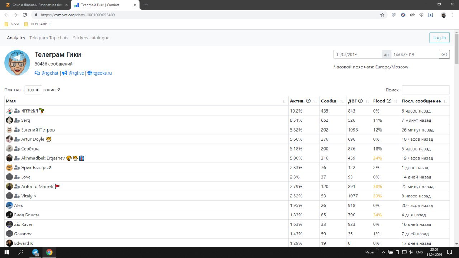Open Serg's profile avatar
This screenshot has width=459, height=258.
[x=9, y=120]
